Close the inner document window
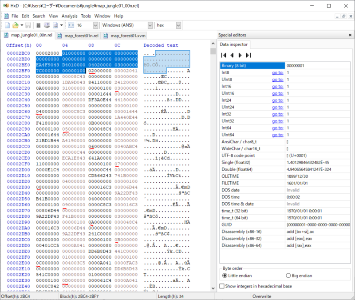 [x=351, y=16]
